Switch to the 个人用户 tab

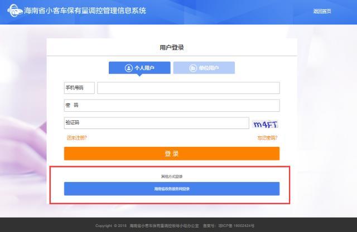click(139, 68)
